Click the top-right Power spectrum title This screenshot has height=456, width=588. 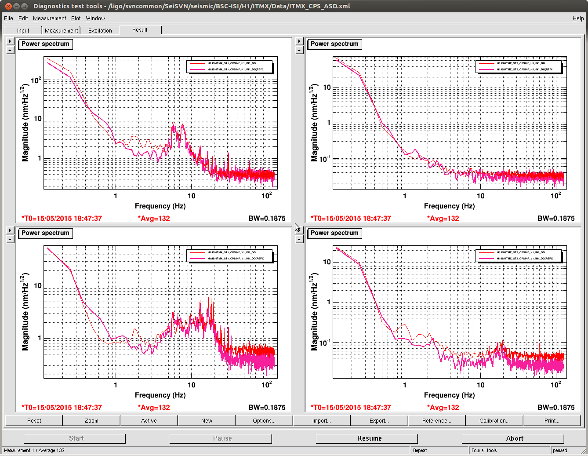(334, 44)
